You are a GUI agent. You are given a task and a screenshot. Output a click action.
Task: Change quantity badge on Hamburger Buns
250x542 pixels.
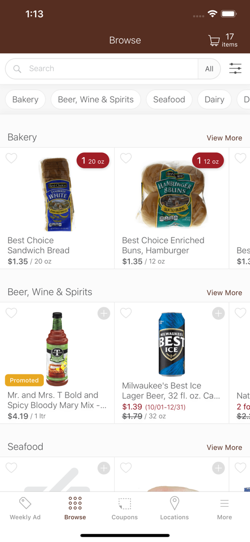coord(208,161)
